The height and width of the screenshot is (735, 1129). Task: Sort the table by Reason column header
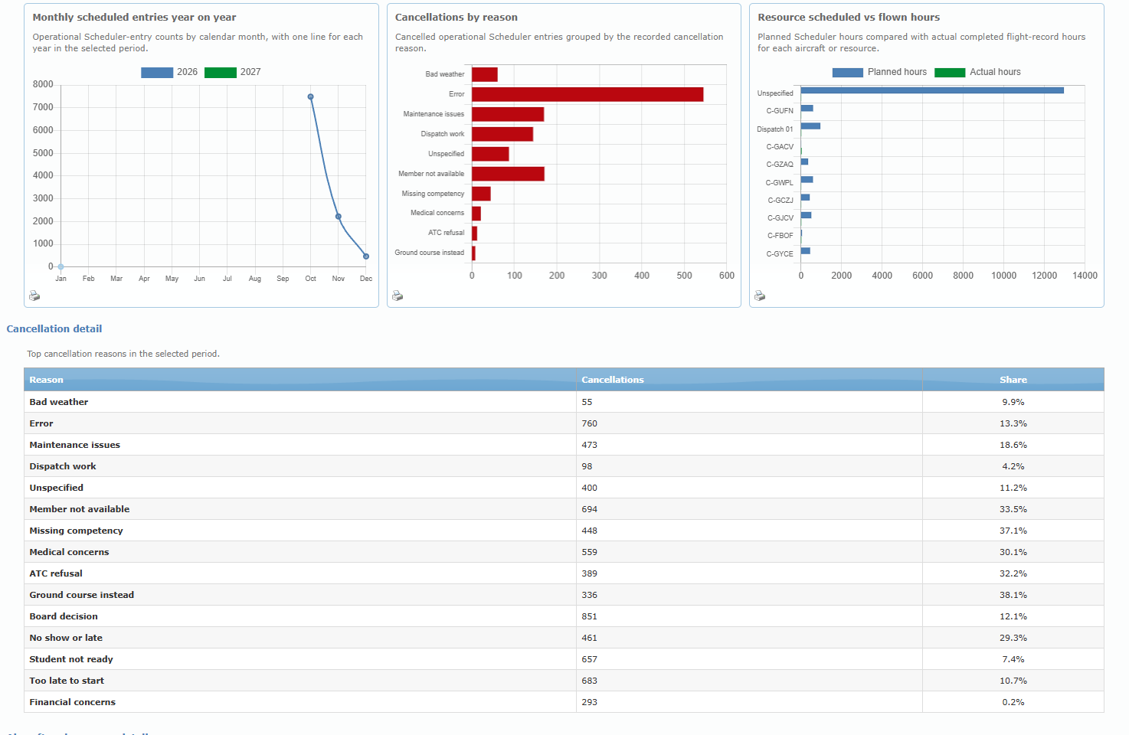300,380
